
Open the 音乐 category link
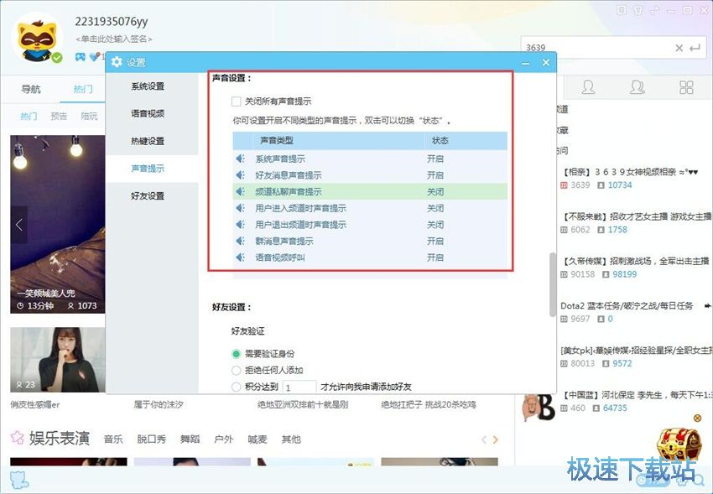(113, 439)
